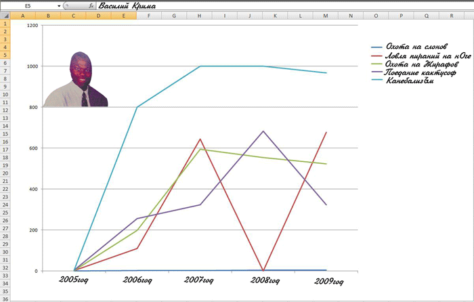
Task: Select row 24 header
Action: [5, 204]
